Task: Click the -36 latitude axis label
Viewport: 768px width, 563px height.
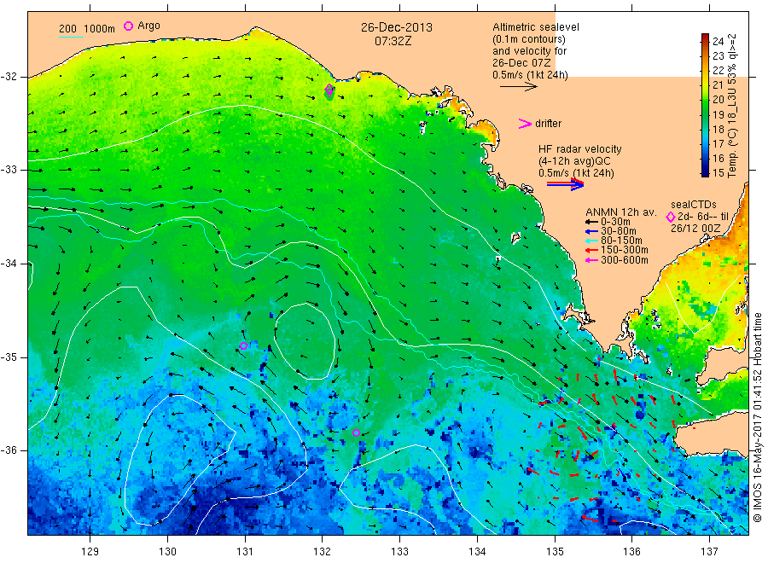Action: click(9, 450)
